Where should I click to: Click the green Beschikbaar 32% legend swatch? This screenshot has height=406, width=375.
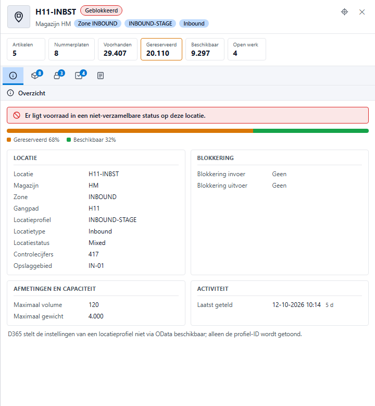(x=69, y=140)
